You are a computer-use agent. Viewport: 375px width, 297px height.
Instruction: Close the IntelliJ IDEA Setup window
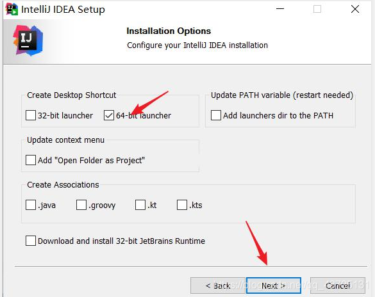(355, 9)
